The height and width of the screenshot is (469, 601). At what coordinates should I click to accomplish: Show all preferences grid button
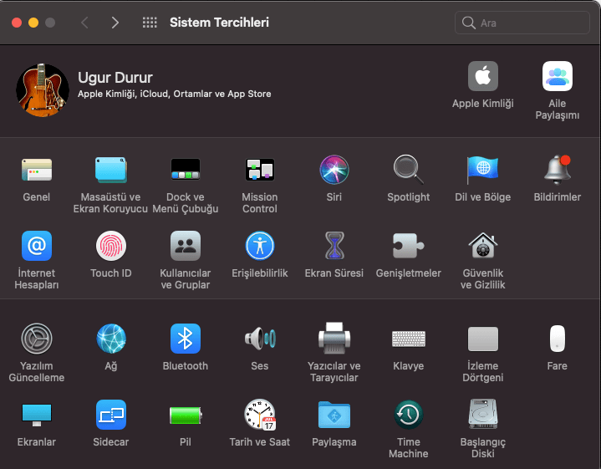150,23
